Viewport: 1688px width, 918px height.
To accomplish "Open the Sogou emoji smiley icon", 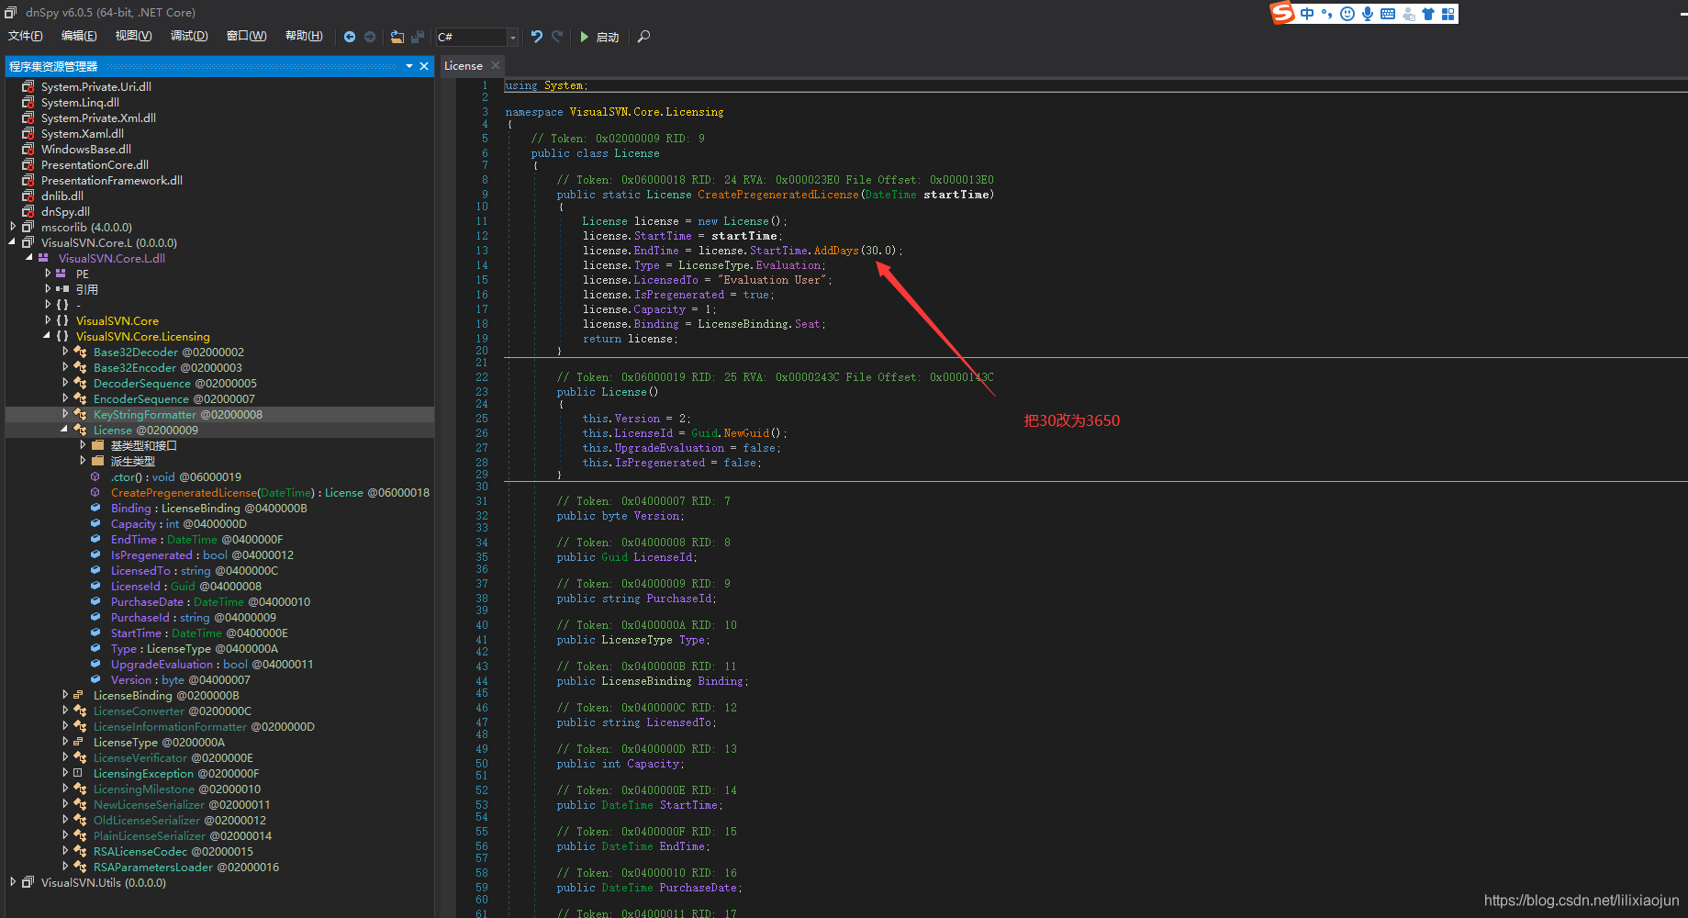I will 1347,14.
